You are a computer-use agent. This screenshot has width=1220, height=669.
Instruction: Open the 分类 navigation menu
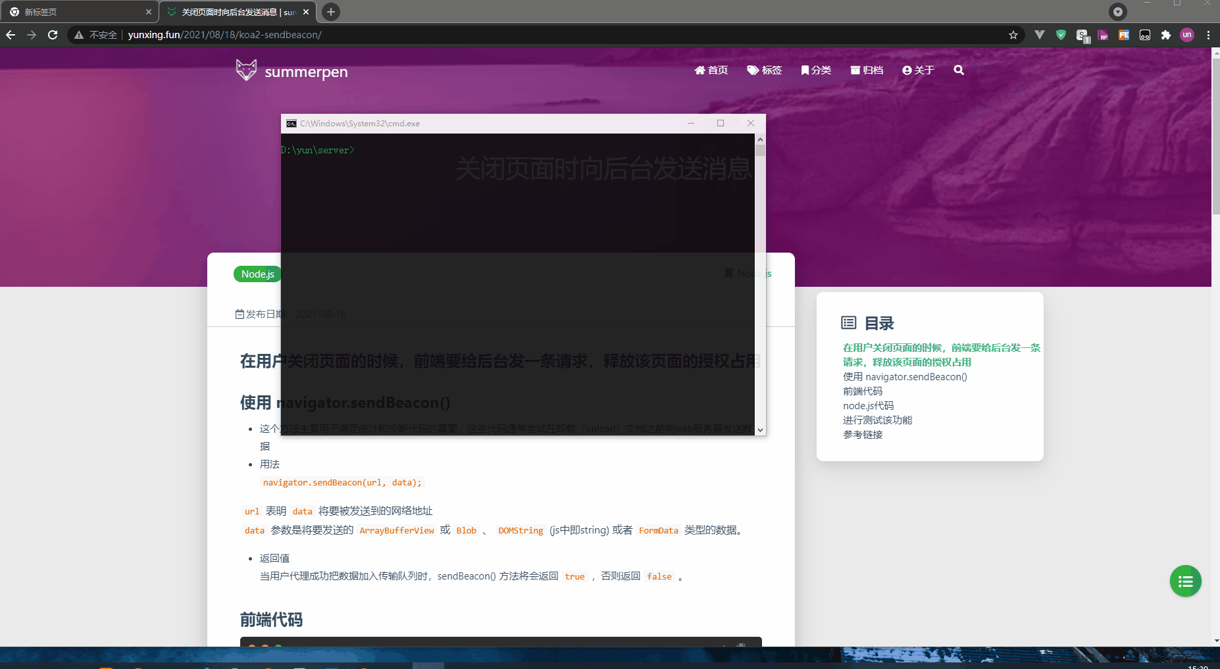pyautogui.click(x=816, y=70)
